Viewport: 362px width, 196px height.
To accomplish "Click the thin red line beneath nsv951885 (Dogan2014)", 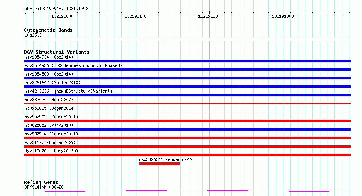I will tap(187, 112).
